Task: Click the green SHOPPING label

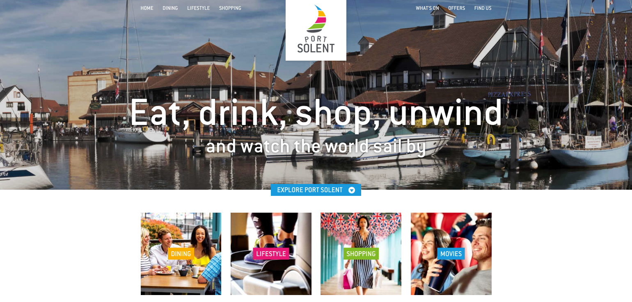Action: pos(361,254)
